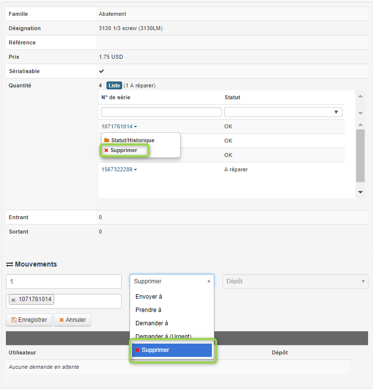Click the down arrow below upper scroll arrow

pos(360,113)
